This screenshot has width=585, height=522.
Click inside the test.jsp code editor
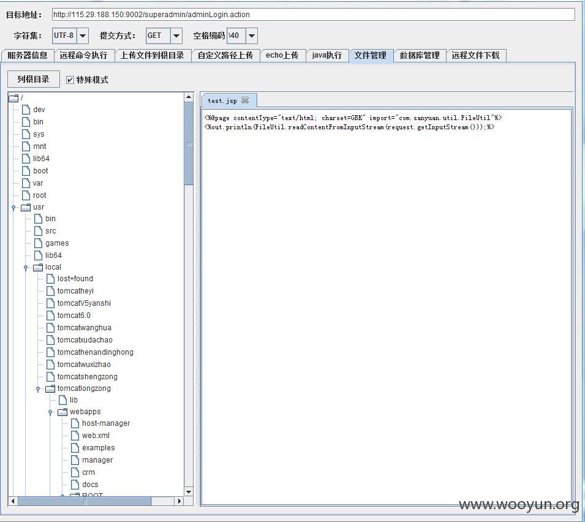(x=386, y=307)
